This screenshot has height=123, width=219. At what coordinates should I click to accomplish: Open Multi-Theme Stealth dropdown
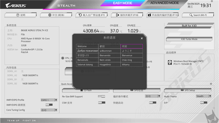[204, 96]
